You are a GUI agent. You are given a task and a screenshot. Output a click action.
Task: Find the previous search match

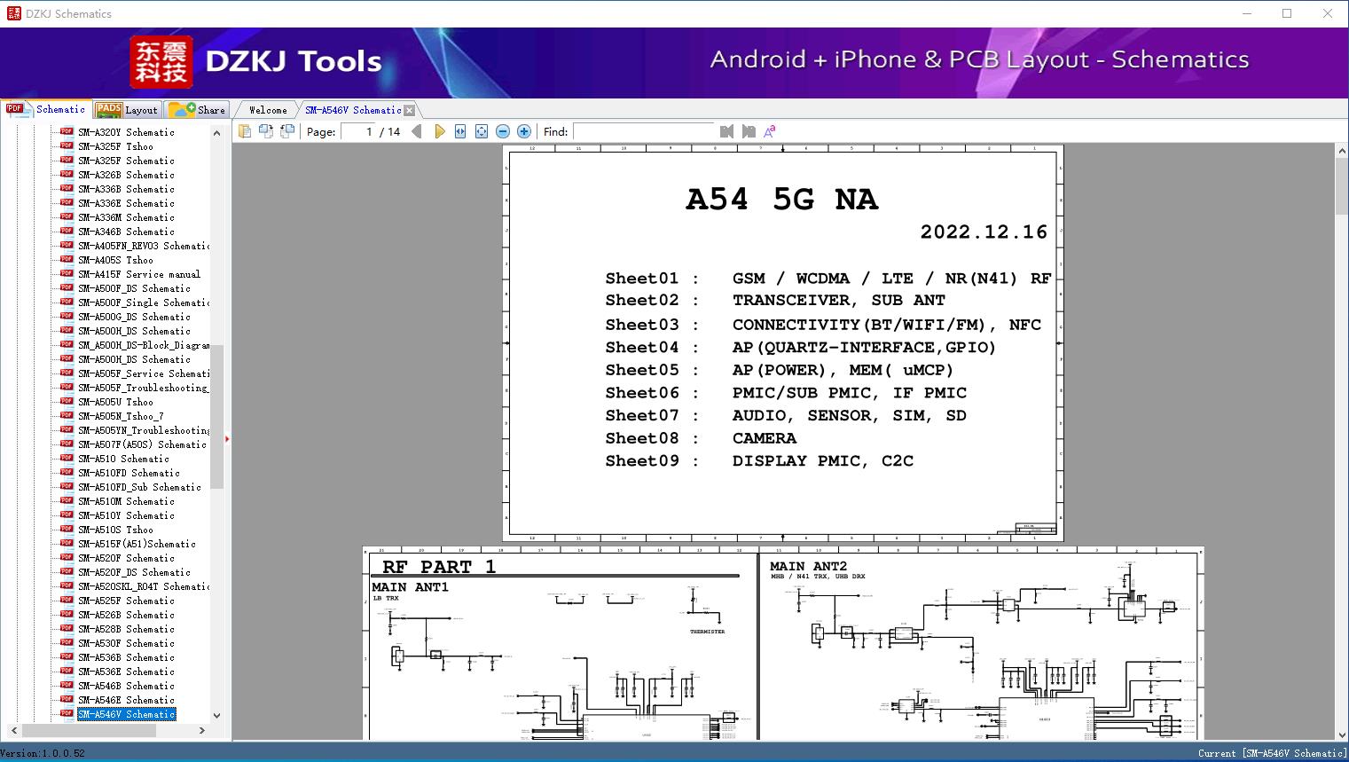pos(727,131)
